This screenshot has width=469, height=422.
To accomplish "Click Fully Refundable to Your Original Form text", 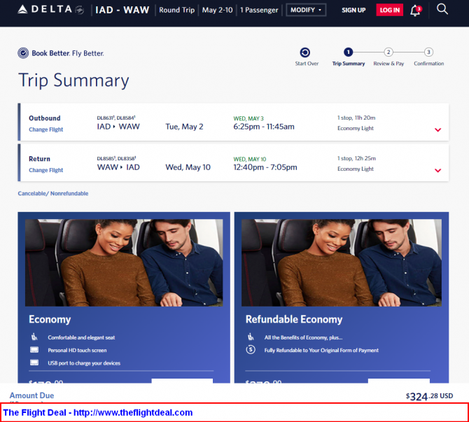I will (321, 350).
